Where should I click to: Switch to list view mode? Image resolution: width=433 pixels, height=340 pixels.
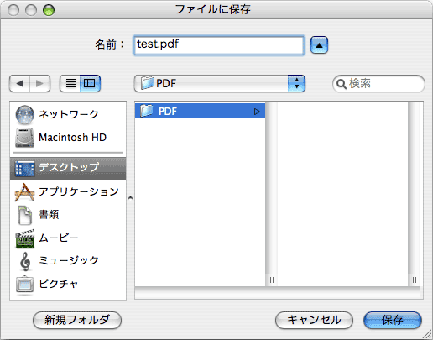[x=70, y=83]
